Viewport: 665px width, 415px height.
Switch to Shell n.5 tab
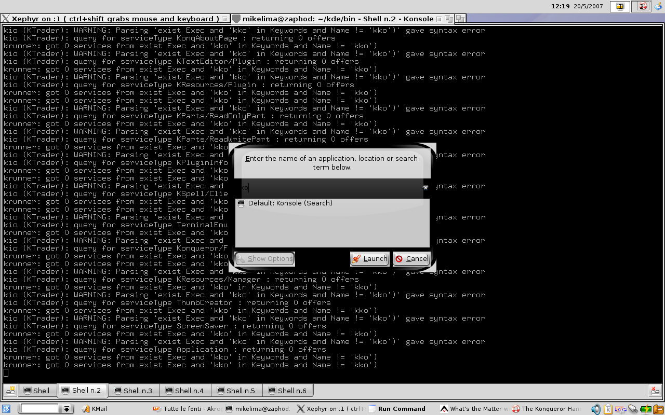pyautogui.click(x=236, y=391)
